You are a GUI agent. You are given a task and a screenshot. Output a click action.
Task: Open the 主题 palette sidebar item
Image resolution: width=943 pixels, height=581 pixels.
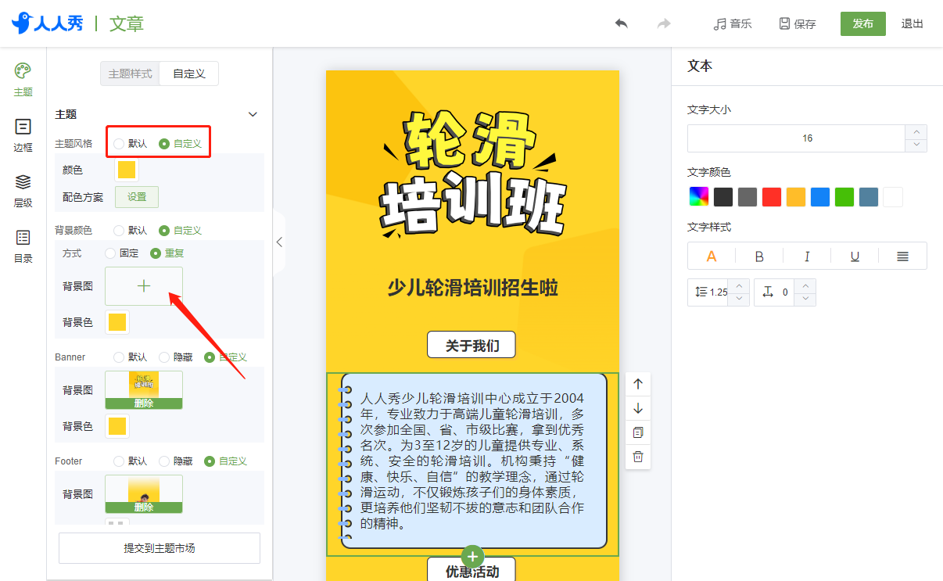(x=23, y=80)
